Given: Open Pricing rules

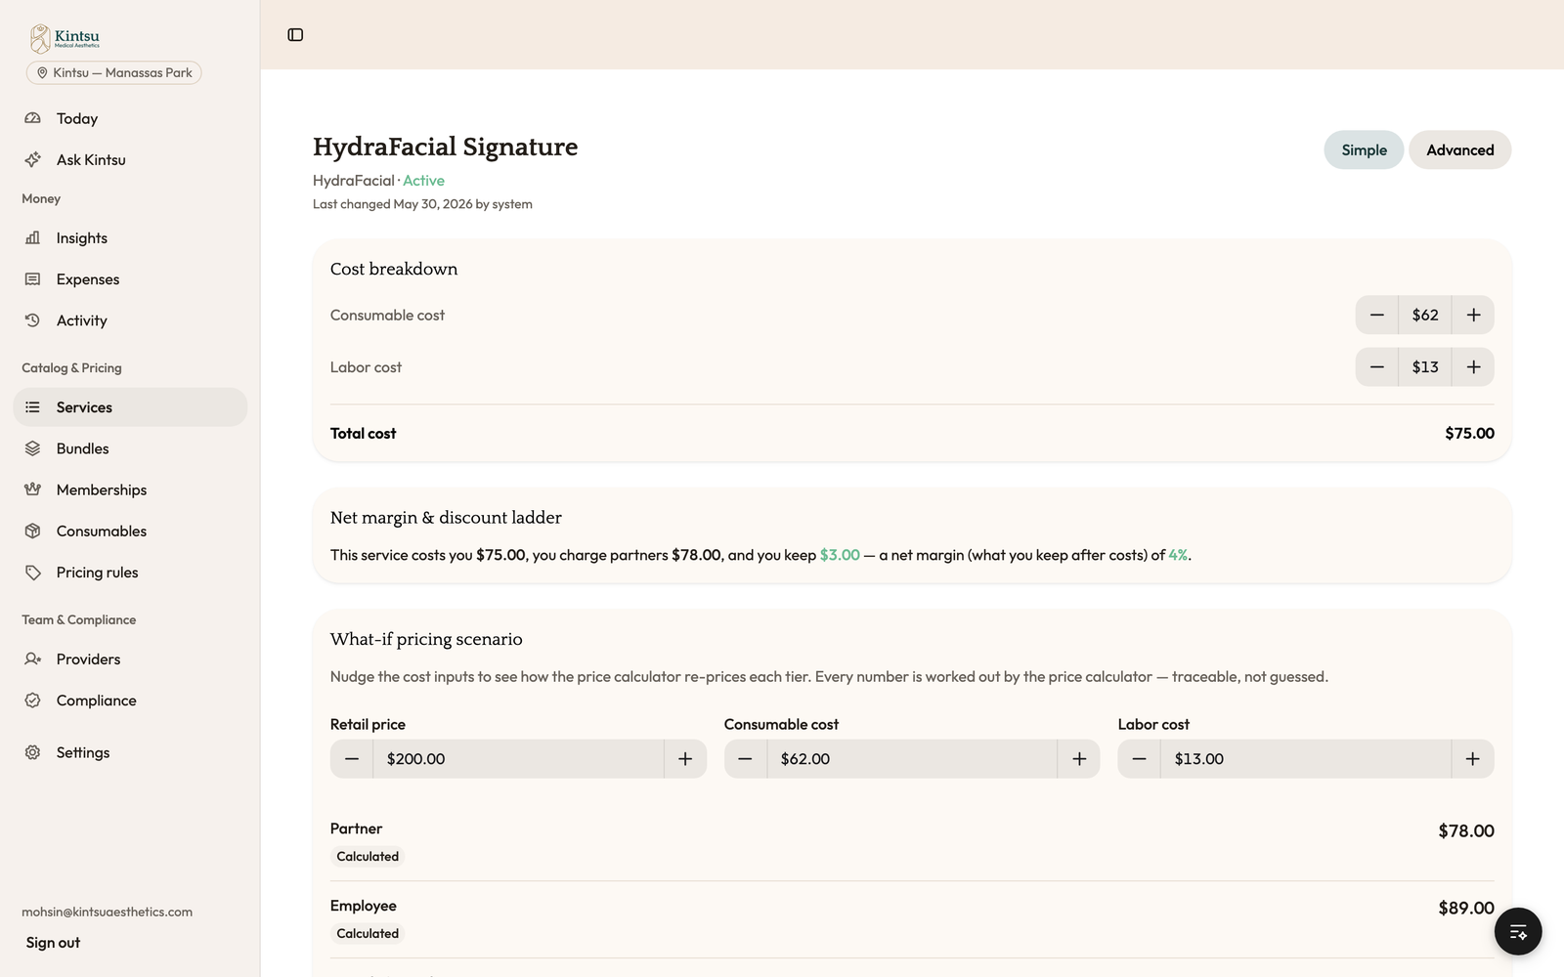Looking at the screenshot, I should pos(130,573).
